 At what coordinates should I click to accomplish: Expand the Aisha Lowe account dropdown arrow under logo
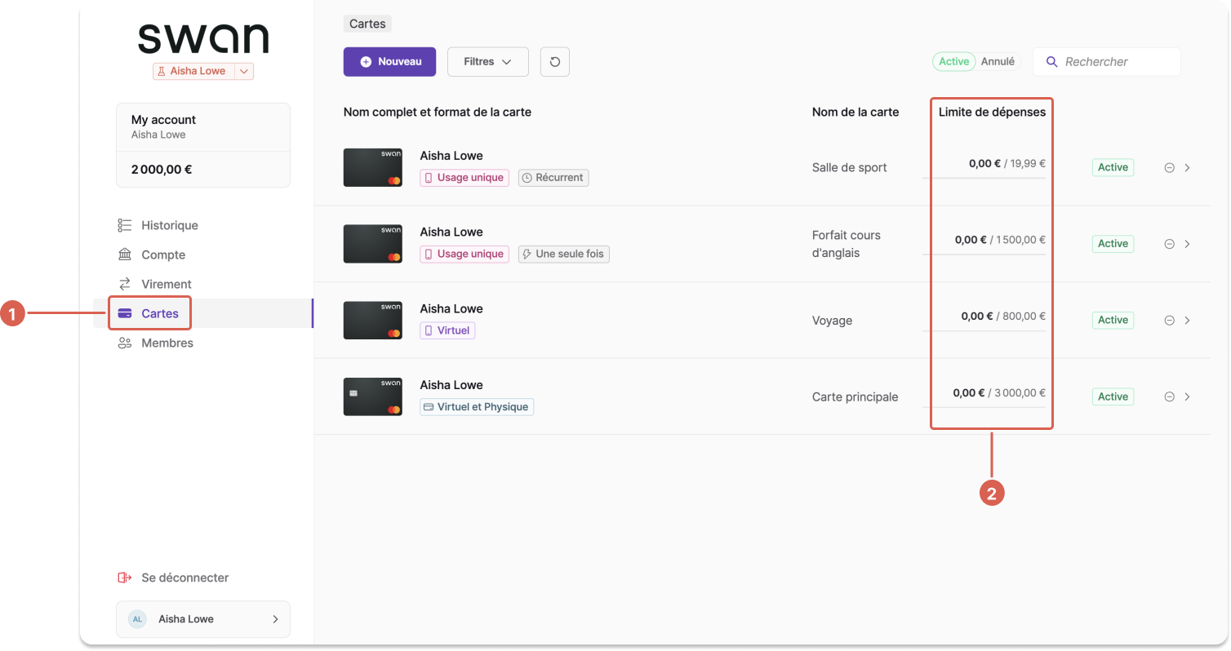pos(244,71)
